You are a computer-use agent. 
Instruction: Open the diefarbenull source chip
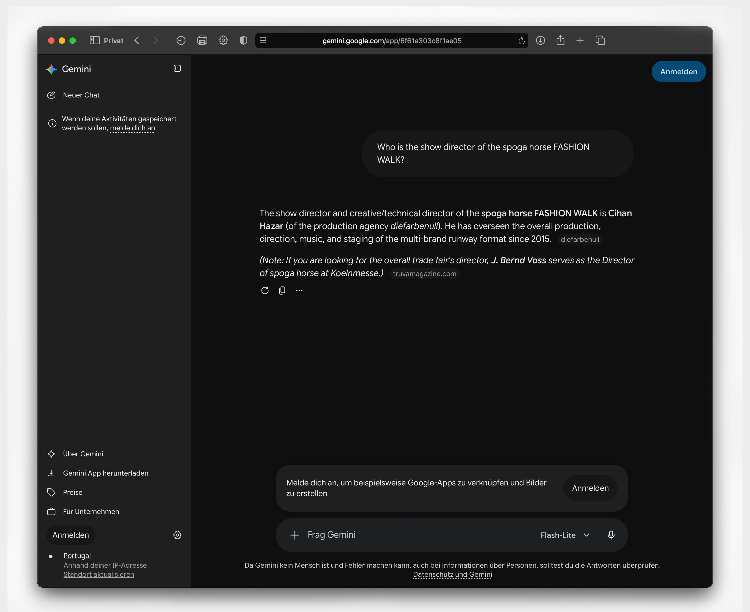click(x=580, y=240)
